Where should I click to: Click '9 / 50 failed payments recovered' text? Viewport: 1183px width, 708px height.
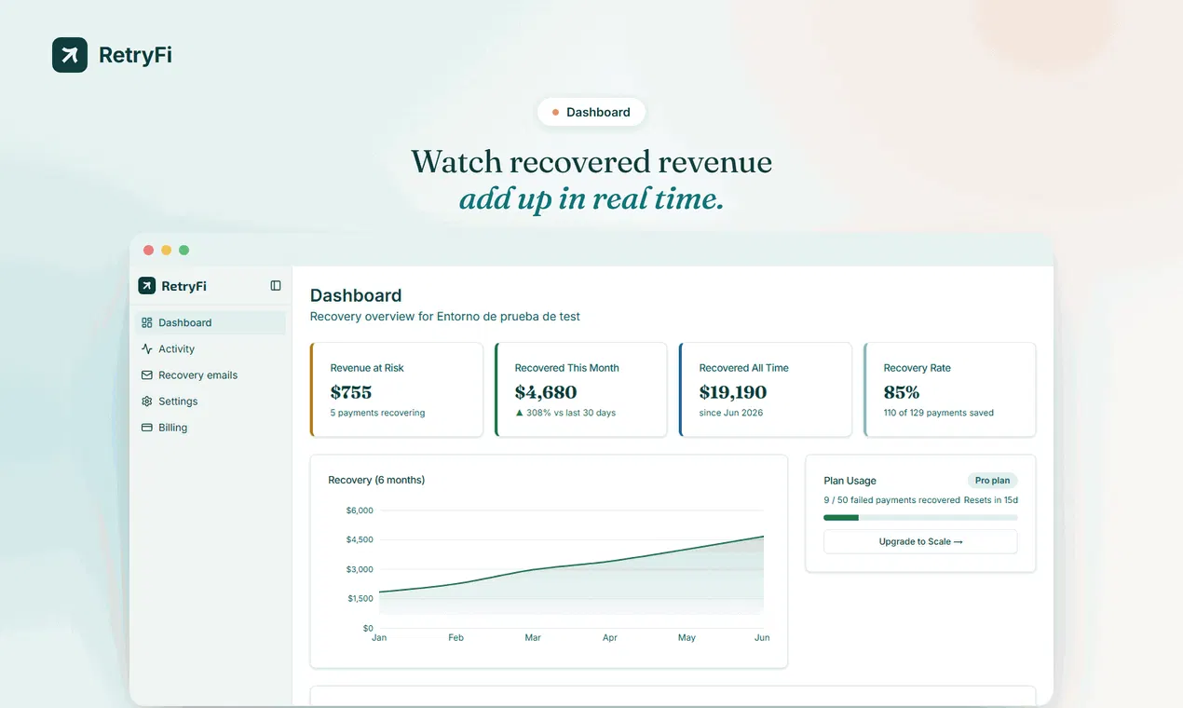click(x=891, y=500)
